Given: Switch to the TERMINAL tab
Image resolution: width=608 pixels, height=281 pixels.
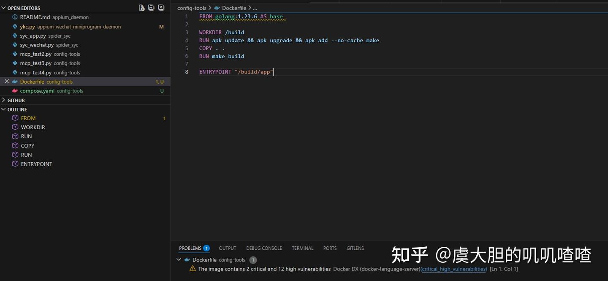Looking at the screenshot, I should tap(302, 248).
